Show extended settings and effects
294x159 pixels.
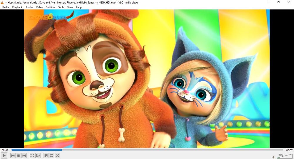click(38, 155)
